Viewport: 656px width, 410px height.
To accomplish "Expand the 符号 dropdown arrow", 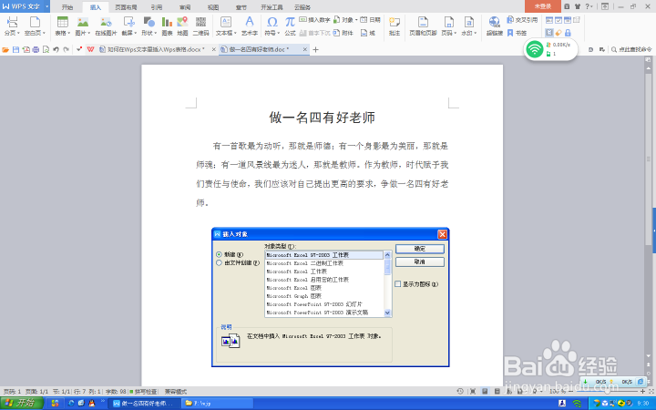I will coord(278,33).
